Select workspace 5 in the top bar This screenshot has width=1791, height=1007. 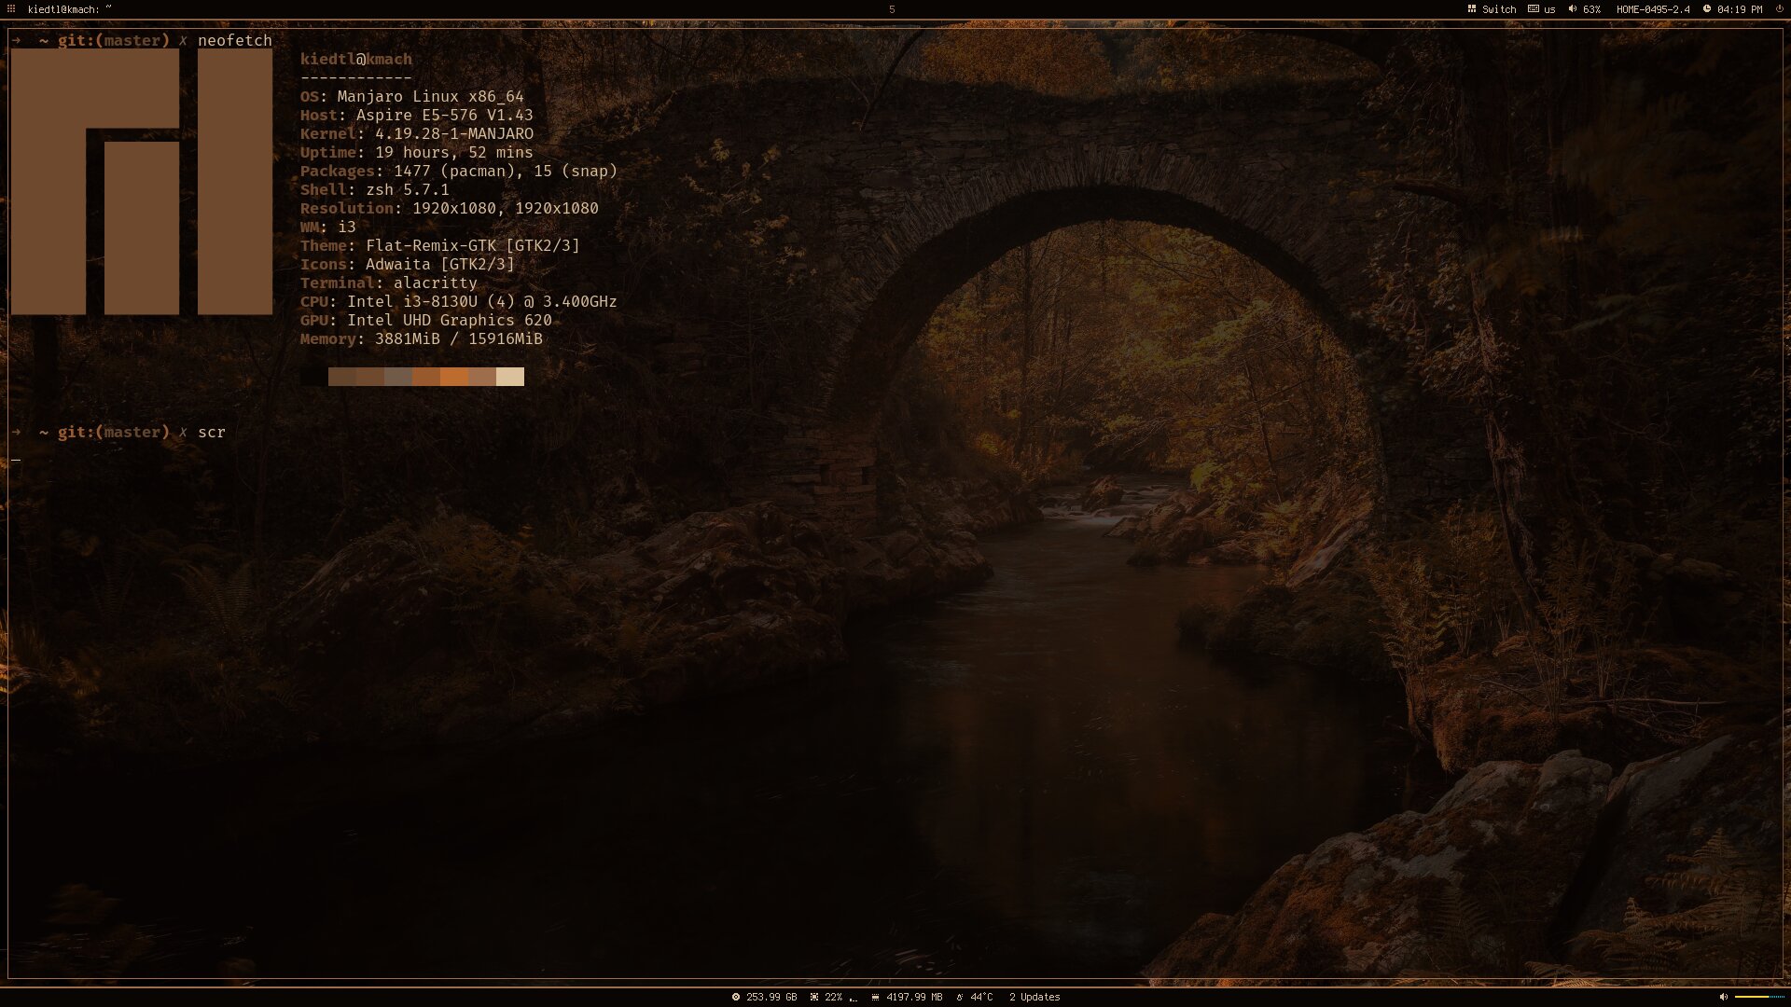coord(893,8)
